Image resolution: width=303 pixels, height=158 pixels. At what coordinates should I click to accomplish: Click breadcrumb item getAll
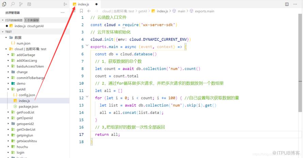pos(143,11)
